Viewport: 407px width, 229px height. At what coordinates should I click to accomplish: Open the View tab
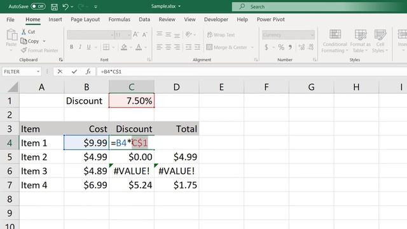(x=190, y=20)
